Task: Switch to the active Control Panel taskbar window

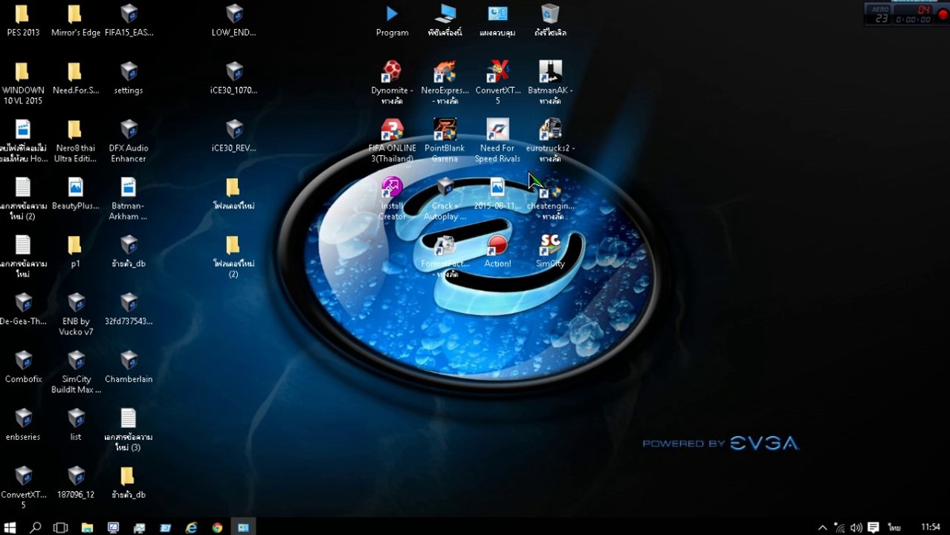Action: tap(243, 527)
